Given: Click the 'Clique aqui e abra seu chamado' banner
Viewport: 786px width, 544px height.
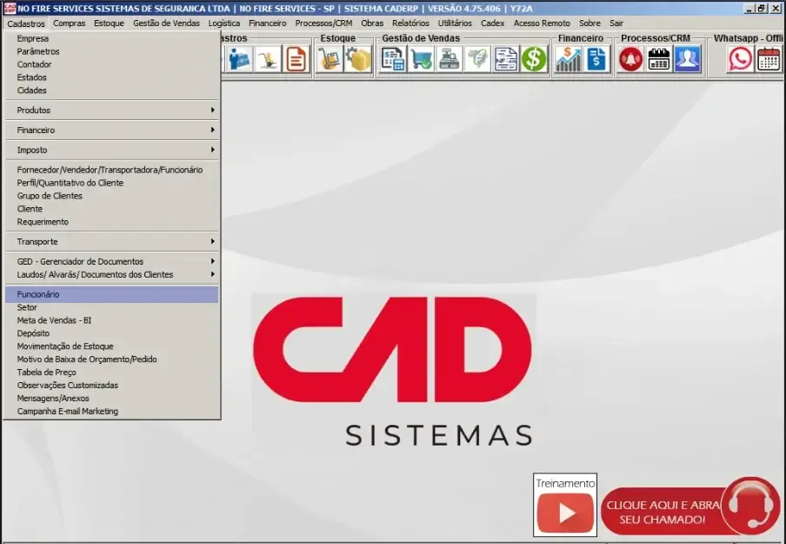Looking at the screenshot, I should [662, 512].
